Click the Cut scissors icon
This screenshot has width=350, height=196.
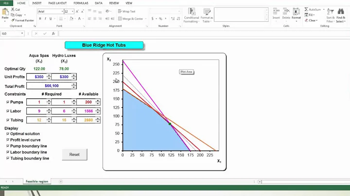13,9
